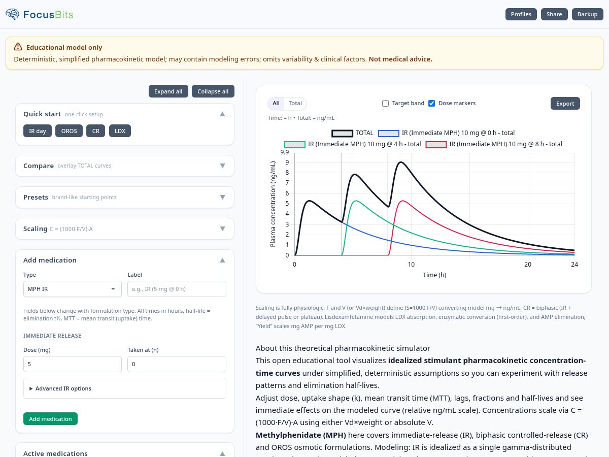This screenshot has height=457, width=609.
Task: Expand the Presets section
Action: pos(222,197)
